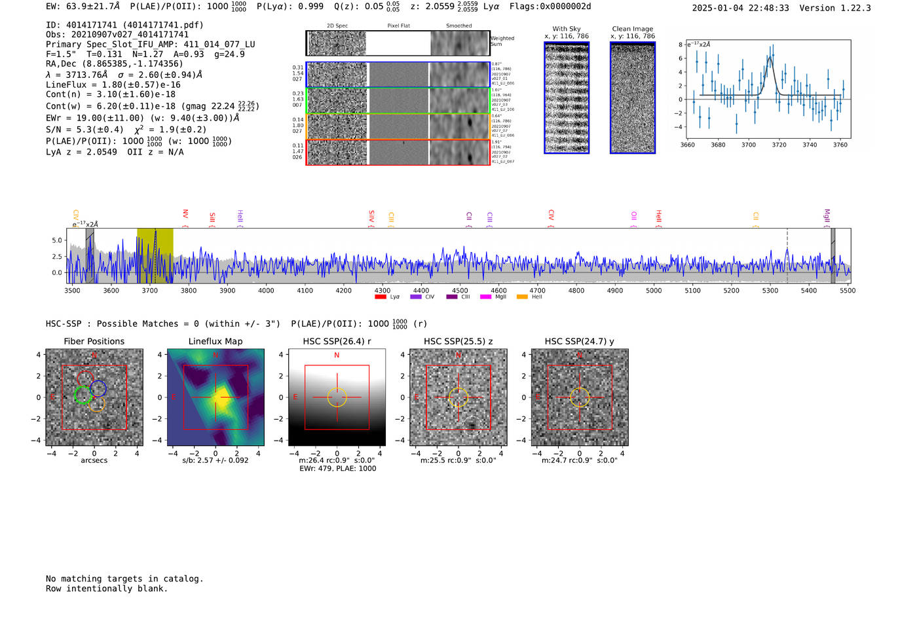Click the yellow aperture circle in HSC r image

tap(337, 397)
